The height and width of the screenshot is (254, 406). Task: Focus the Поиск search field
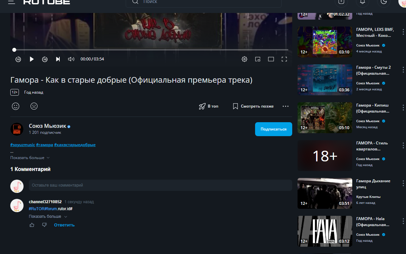203,3
